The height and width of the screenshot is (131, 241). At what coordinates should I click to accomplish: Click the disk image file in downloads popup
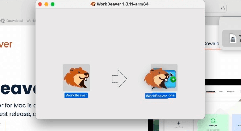(233, 38)
